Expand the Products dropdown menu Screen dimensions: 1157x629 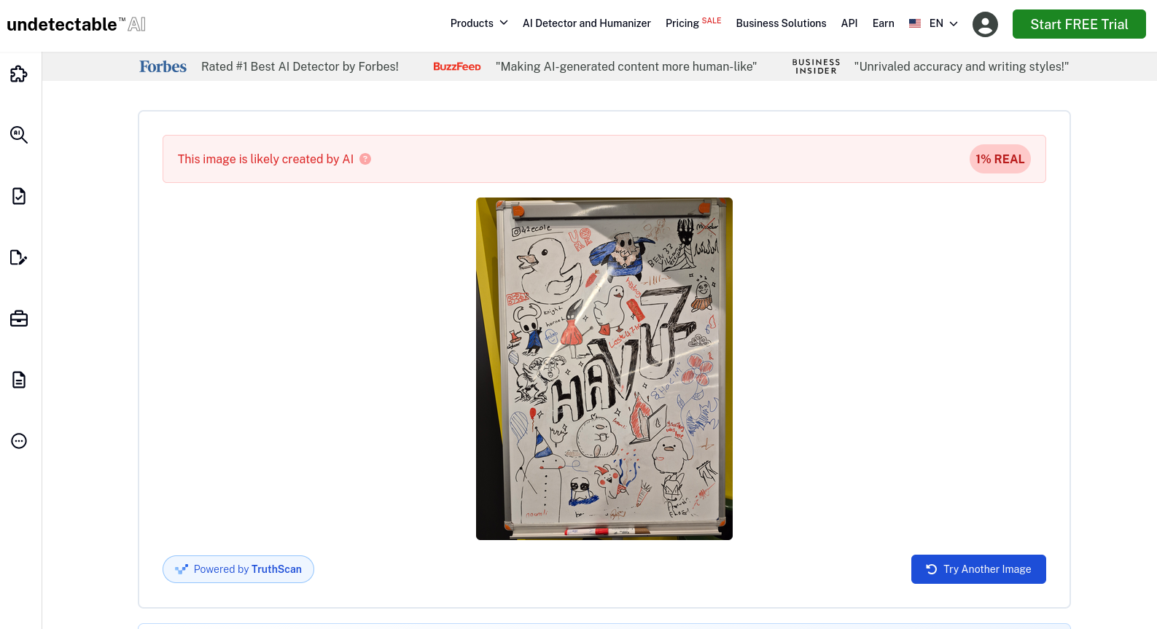tap(479, 23)
